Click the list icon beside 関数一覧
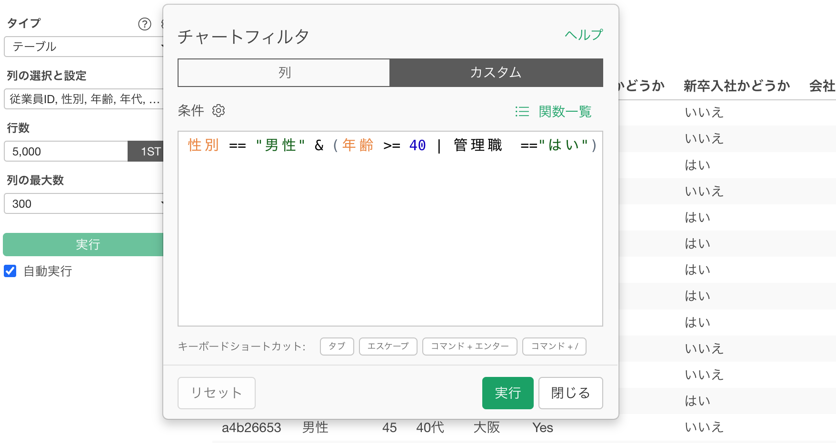836x443 pixels. (522, 111)
